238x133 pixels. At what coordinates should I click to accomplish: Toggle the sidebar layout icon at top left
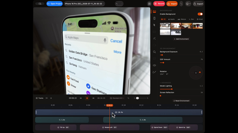coord(40,4)
